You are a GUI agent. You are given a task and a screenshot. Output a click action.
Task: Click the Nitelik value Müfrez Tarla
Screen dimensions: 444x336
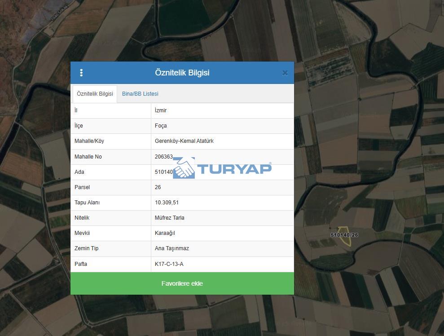coord(169,218)
